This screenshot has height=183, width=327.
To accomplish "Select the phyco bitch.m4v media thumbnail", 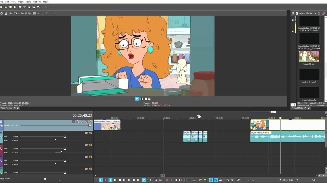I will [x=309, y=93].
